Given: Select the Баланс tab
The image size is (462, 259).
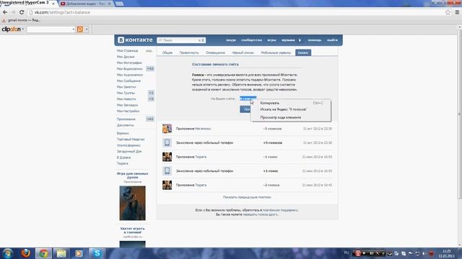Looking at the screenshot, I should (x=303, y=53).
